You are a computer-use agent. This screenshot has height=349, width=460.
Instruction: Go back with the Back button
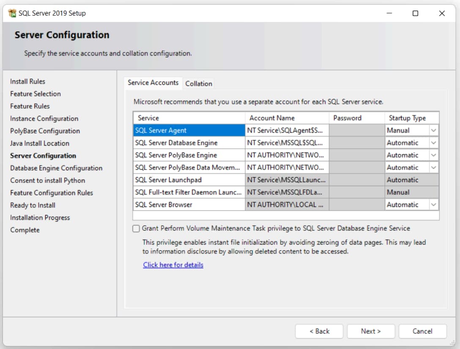coord(319,331)
